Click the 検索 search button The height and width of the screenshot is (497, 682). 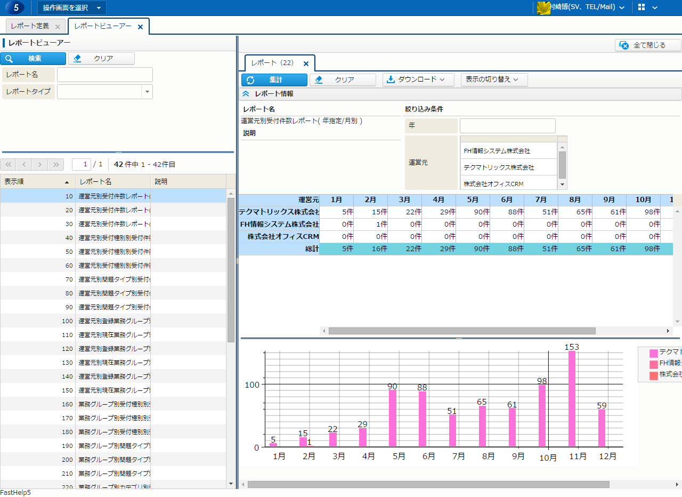click(x=33, y=59)
